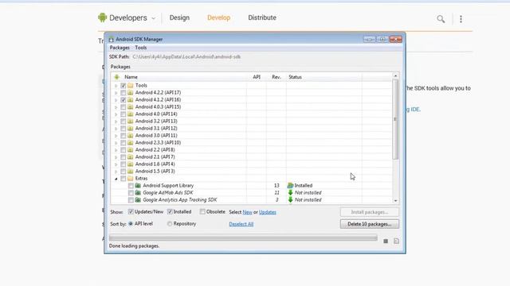Click the Installed status icon for Android Support Library
Image resolution: width=510 pixels, height=286 pixels.
290,185
